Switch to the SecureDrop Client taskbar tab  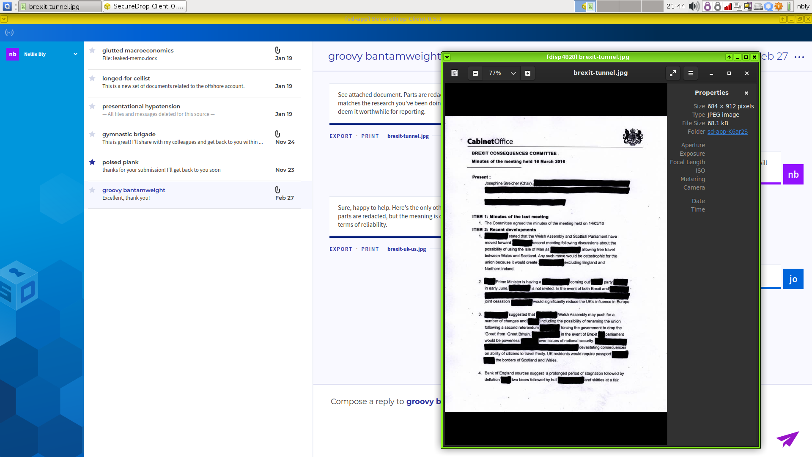144,6
